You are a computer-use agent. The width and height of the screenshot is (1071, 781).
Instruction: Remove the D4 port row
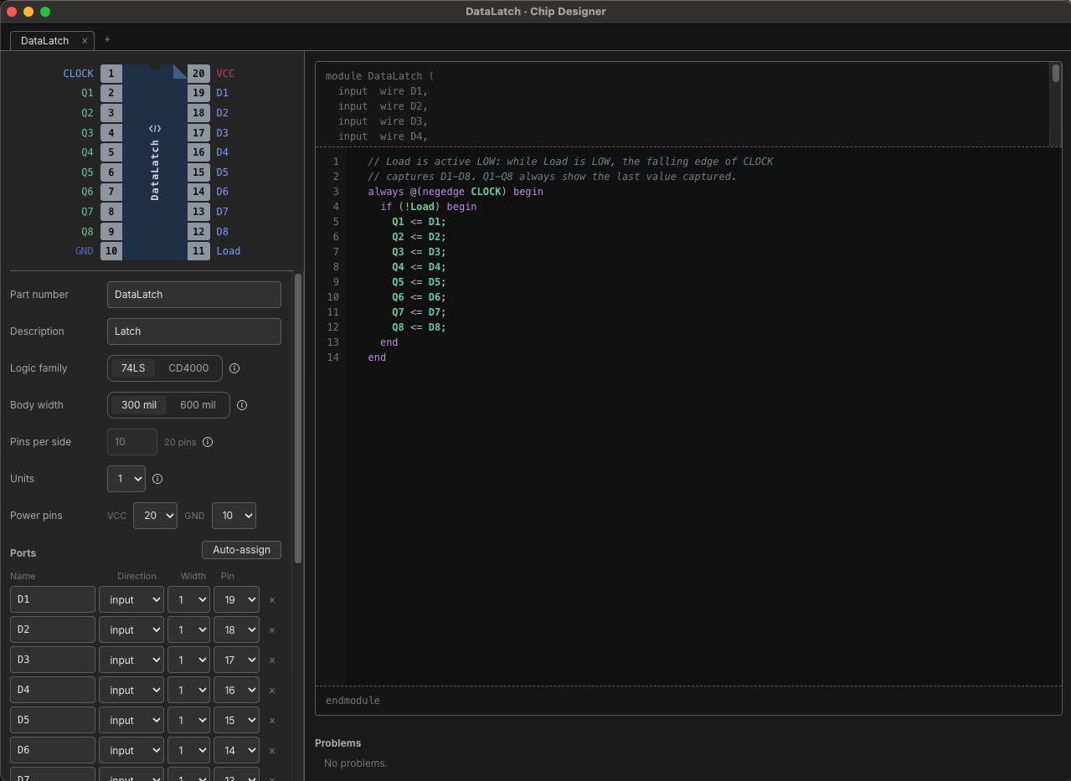[x=272, y=691]
